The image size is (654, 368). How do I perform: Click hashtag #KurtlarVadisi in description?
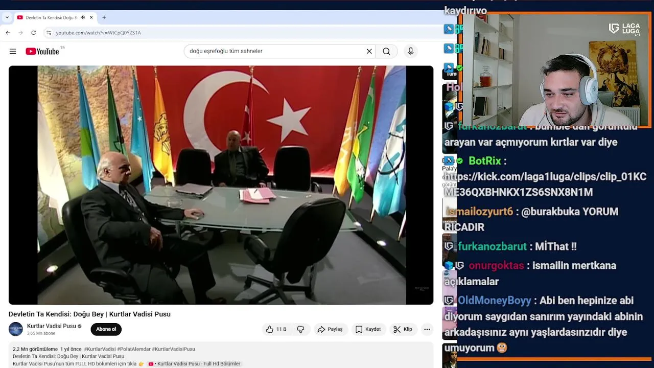coord(100,349)
